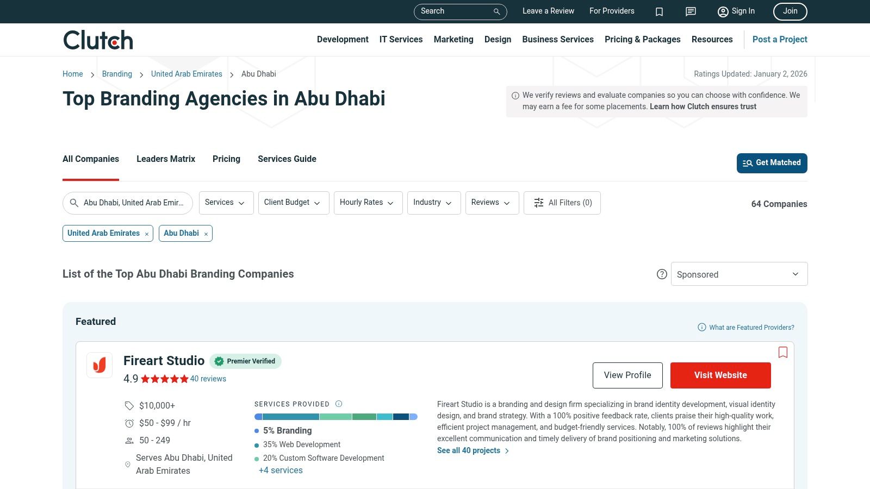This screenshot has width=870, height=489.
Task: Open the Pricing & Packages navigation menu
Action: 642,39
